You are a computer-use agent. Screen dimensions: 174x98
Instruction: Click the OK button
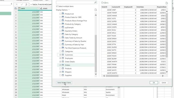154,82
